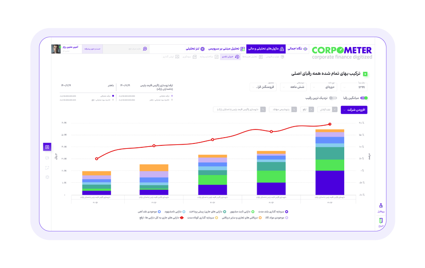
Task: Click the fullscreen expand icon in left sidebar
Action: pos(47,168)
